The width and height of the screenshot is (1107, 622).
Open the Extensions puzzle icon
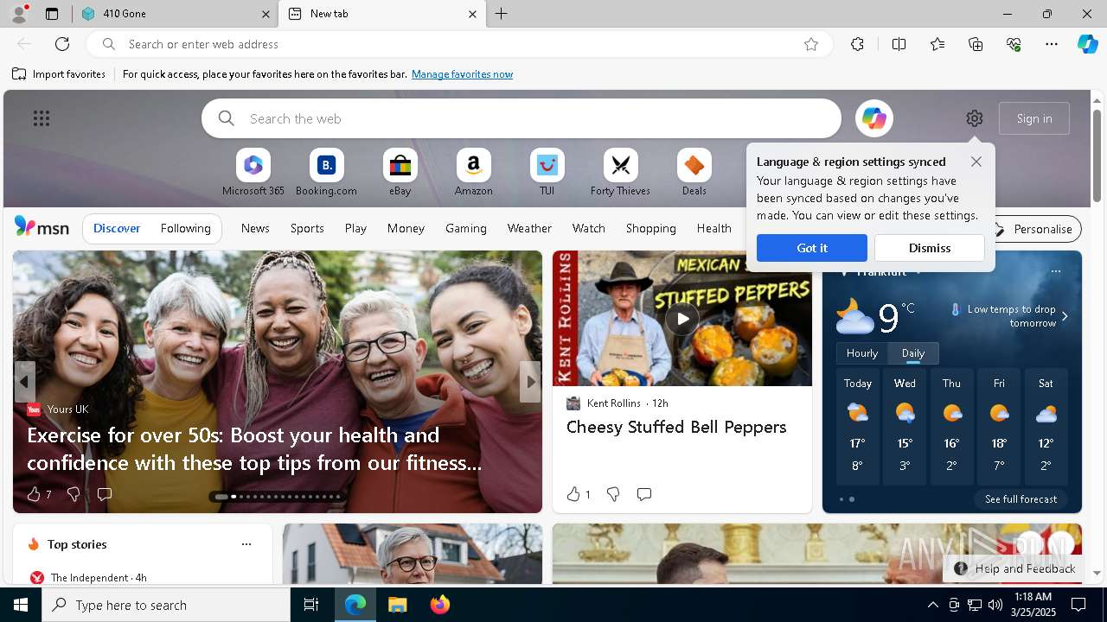(x=857, y=44)
